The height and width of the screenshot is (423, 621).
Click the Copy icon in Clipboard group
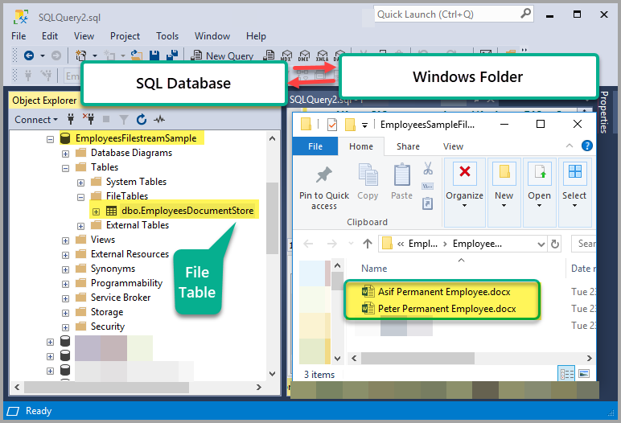[368, 175]
